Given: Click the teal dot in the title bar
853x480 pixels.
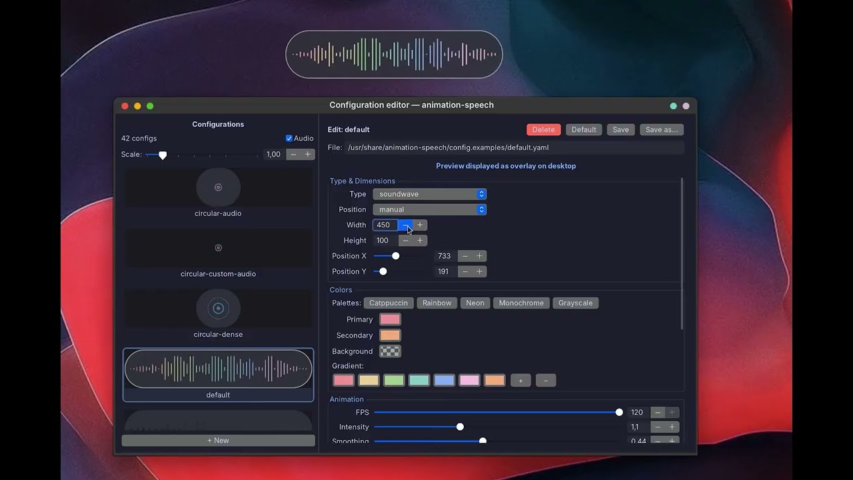Looking at the screenshot, I should [x=673, y=106].
